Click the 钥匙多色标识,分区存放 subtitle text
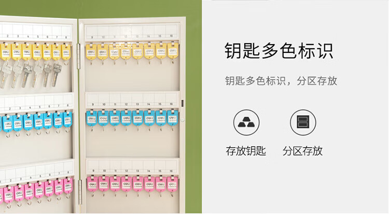This screenshot has height=214, width=389. [x=281, y=81]
